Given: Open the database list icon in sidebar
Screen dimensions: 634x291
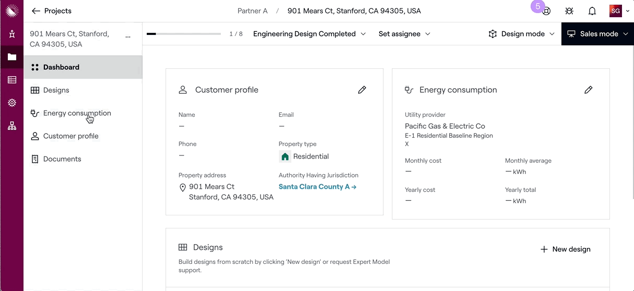Looking at the screenshot, I should tap(11, 80).
